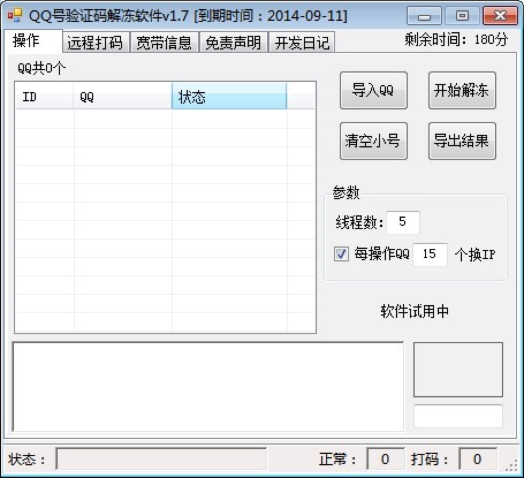This screenshot has height=478, width=524.
Task: Close the window
Action: coord(500,16)
